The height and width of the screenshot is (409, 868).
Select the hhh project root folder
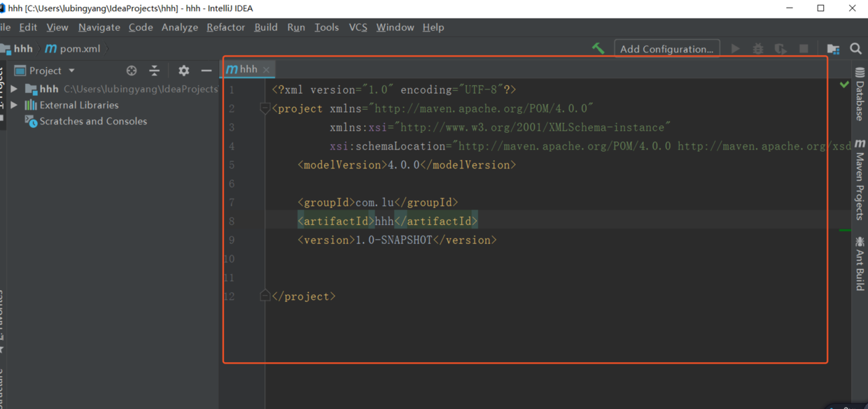pyautogui.click(x=121, y=89)
